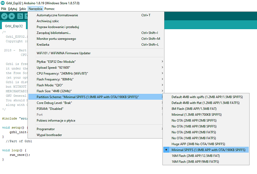Screen dimensions: 257x174
Task: Select Huge APP (3MB No OTA/1MB SPIFFS)
Action: point(206,144)
